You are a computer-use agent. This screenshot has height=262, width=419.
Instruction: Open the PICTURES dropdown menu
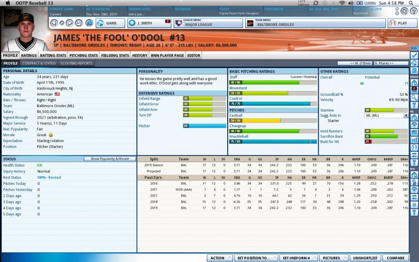click(x=334, y=258)
